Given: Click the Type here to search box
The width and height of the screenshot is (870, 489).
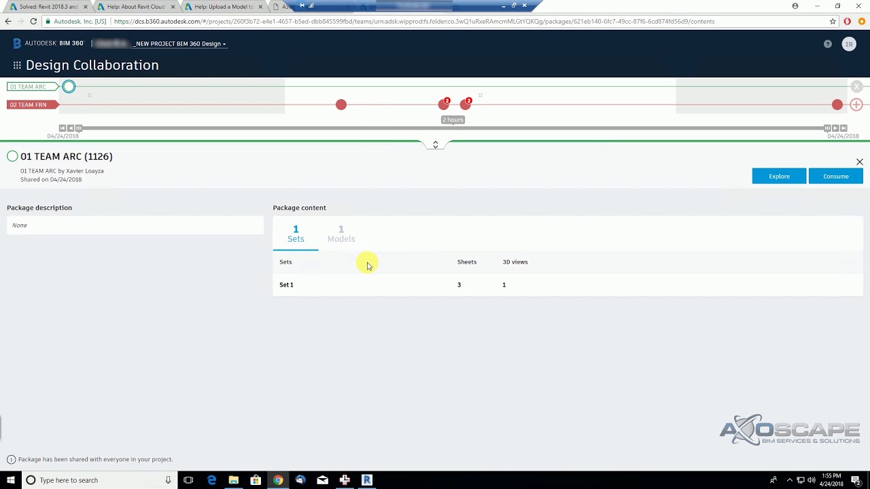Looking at the screenshot, I should (99, 480).
